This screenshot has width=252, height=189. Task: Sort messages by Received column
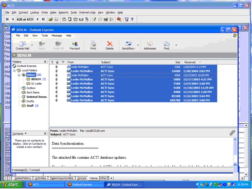pyautogui.click(x=199, y=62)
